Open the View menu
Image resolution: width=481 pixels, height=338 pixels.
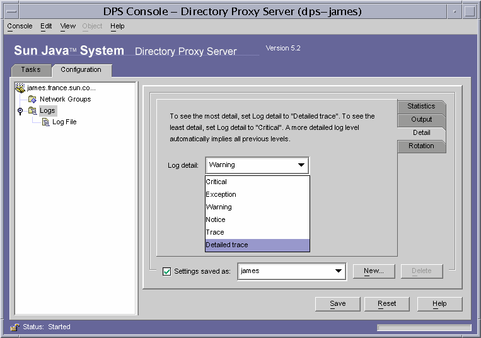(x=68, y=26)
